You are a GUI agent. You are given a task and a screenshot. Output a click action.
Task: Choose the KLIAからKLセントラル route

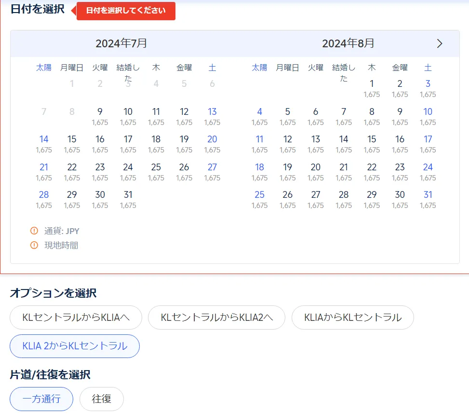pos(352,317)
